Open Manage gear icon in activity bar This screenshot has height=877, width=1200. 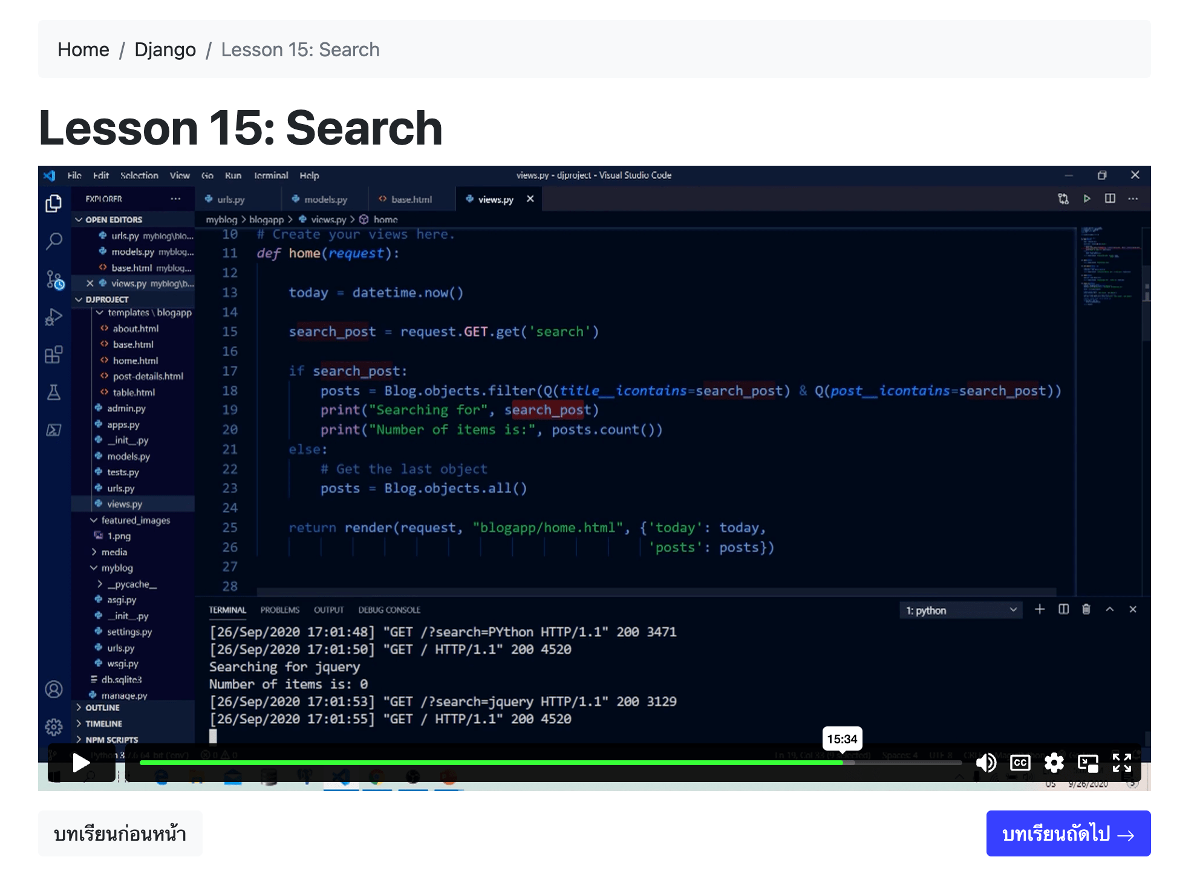[x=54, y=727]
